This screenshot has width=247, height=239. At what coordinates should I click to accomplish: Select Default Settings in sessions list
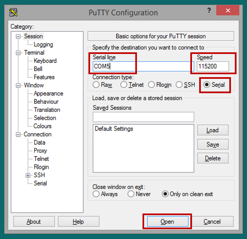point(114,129)
